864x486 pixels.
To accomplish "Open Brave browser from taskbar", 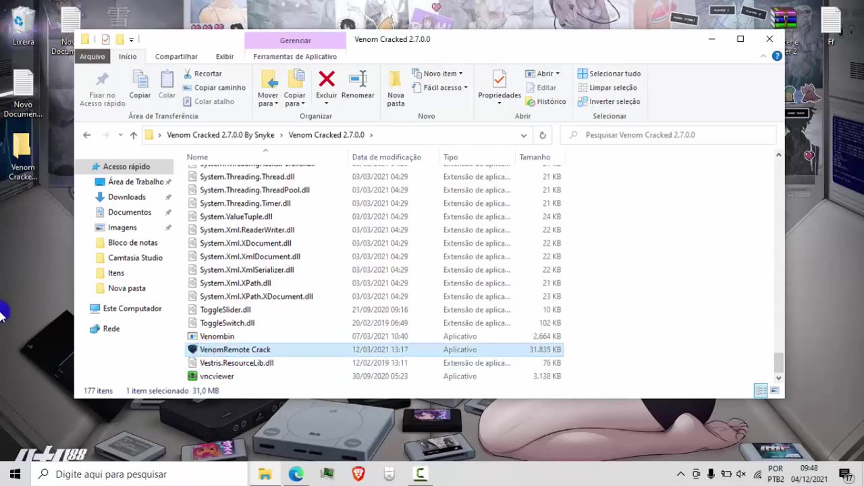I will tap(358, 474).
